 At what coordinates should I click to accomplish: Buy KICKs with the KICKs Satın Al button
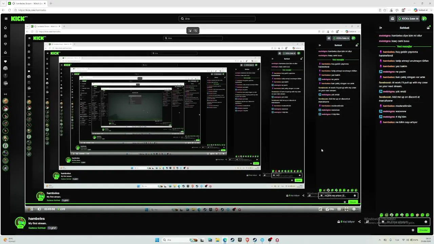coord(408,19)
